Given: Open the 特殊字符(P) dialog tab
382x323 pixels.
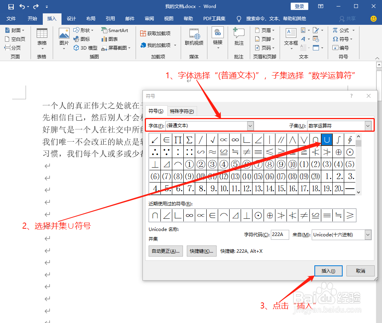Looking at the screenshot, I should click(182, 111).
